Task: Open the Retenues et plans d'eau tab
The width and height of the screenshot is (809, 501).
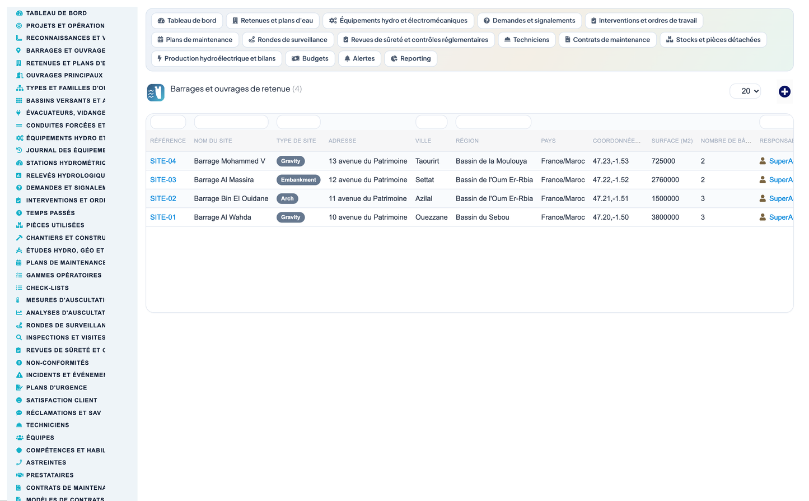Action: coord(273,21)
